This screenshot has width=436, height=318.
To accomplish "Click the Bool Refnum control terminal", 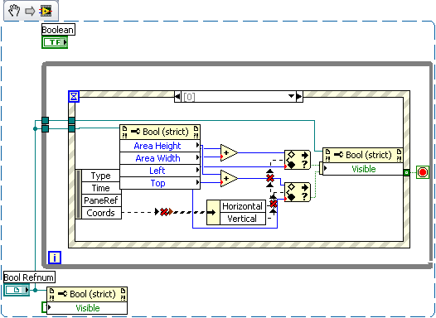I will [x=17, y=290].
